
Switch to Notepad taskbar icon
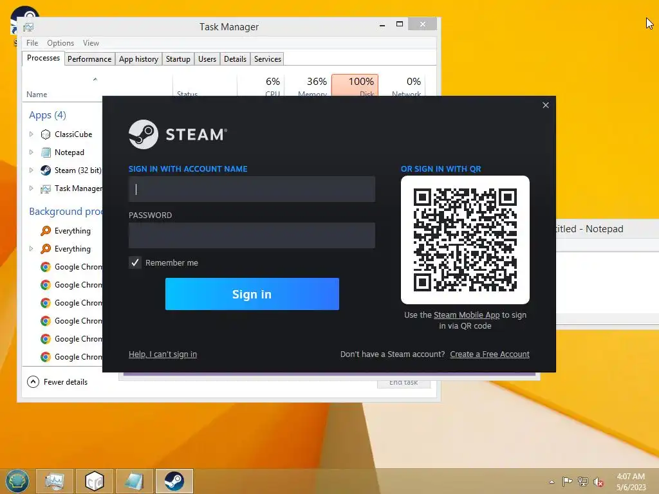[134, 481]
